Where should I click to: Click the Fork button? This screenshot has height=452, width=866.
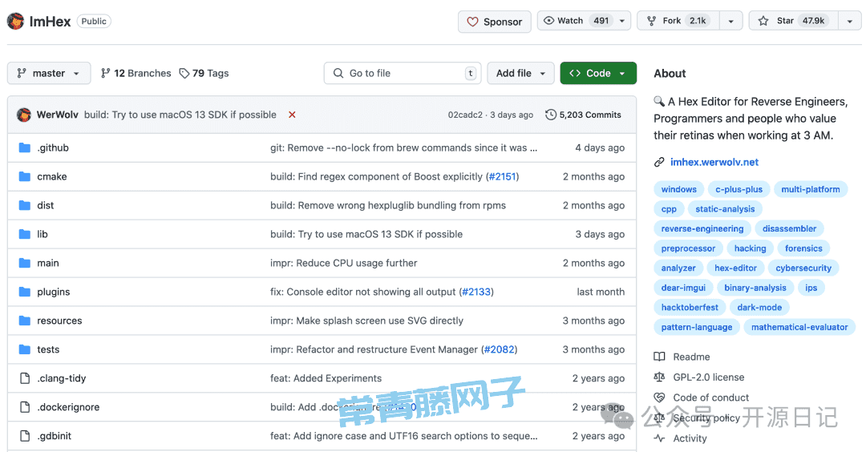point(678,21)
